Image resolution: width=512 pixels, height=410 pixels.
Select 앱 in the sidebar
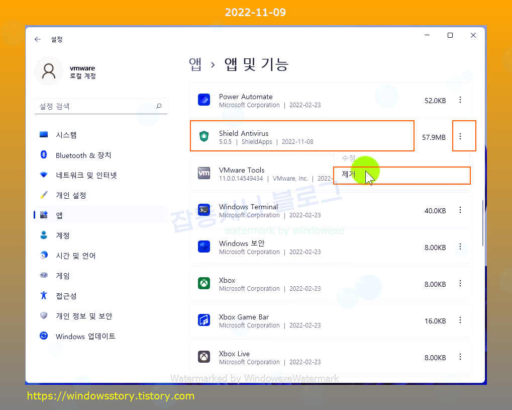pyautogui.click(x=101, y=215)
